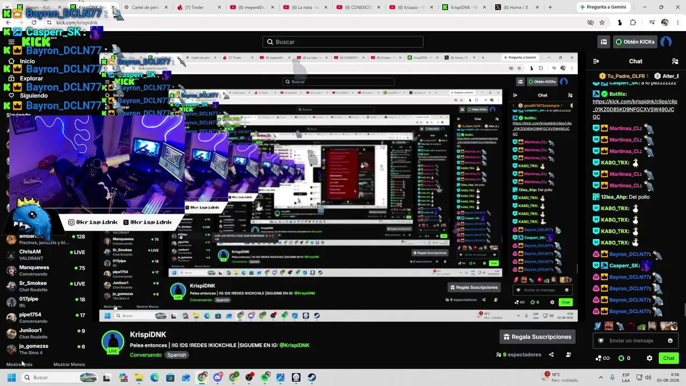This screenshot has width=686, height=386.
Task: Open Juniioor1 channel in sidebar
Action: 46,333
